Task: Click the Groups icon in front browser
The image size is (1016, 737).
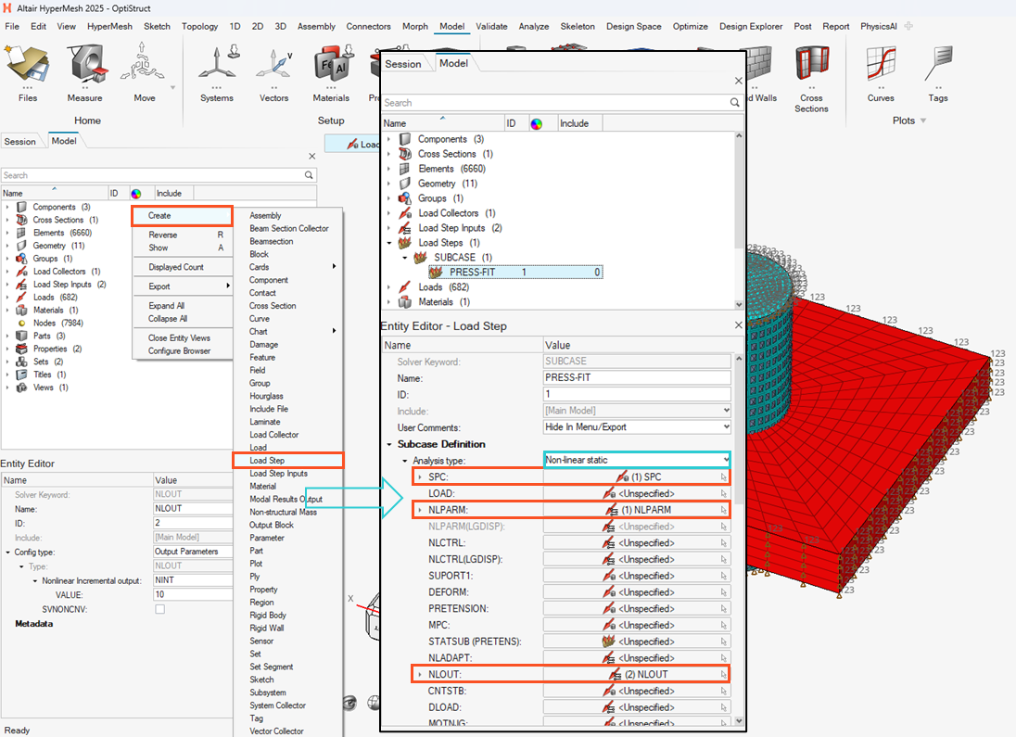Action: point(405,197)
